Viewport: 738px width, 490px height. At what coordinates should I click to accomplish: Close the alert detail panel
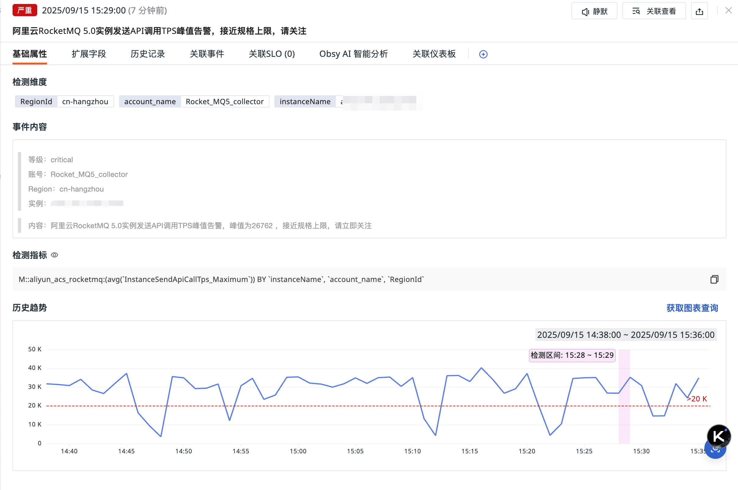(728, 11)
